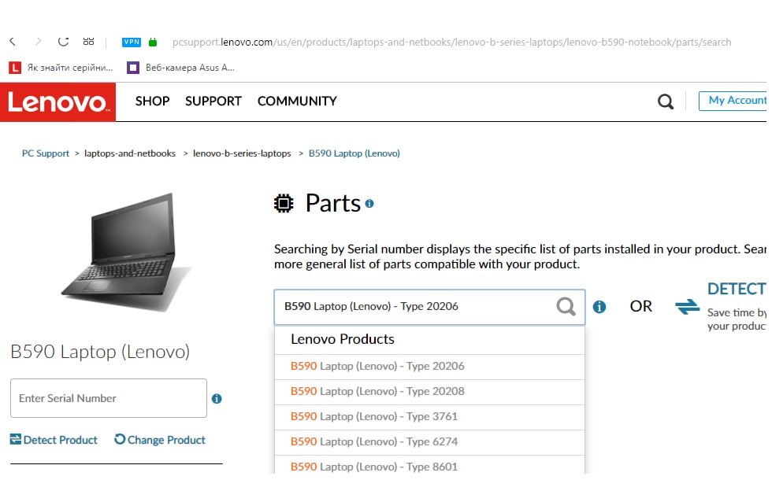Click magnifier icon in parts search box
The image size is (772, 491).
click(566, 307)
